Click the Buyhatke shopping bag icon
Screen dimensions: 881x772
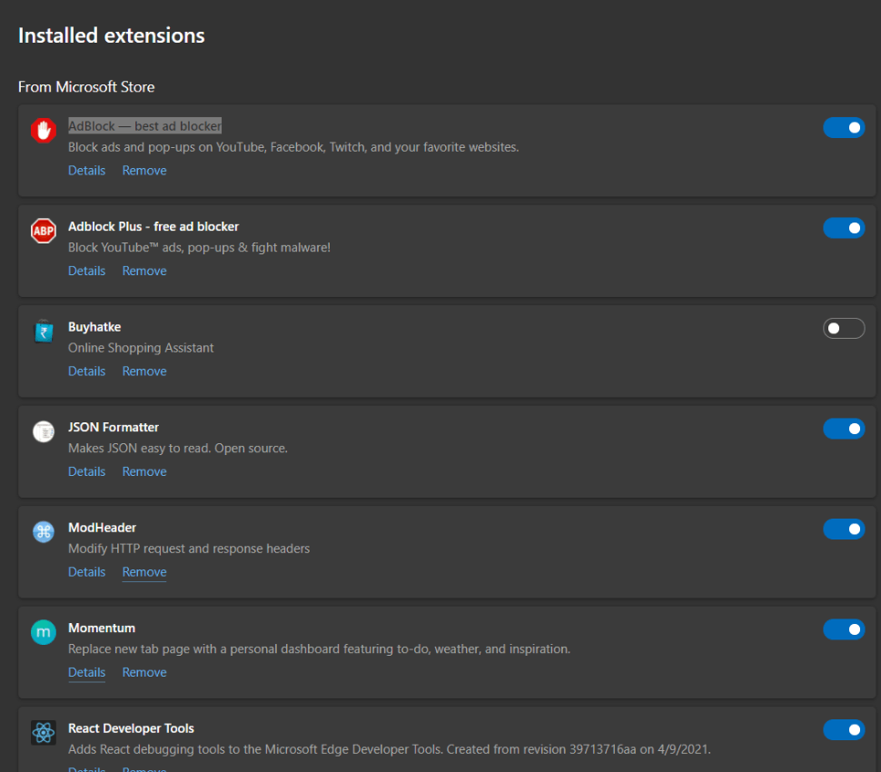click(43, 332)
